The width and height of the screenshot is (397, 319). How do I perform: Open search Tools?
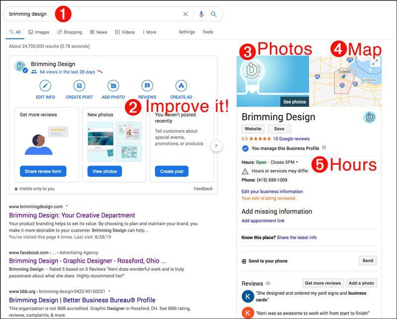(x=207, y=32)
